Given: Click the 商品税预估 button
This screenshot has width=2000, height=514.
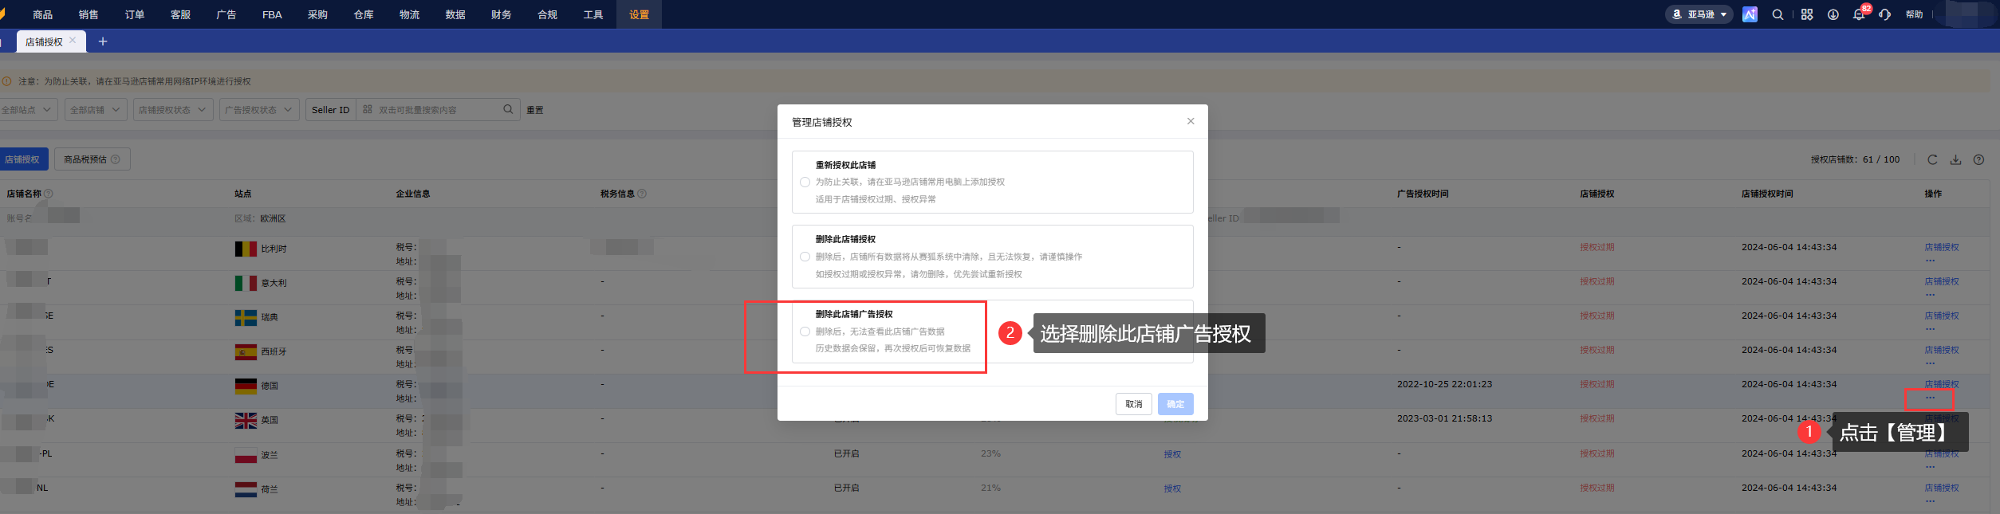Looking at the screenshot, I should coord(93,159).
